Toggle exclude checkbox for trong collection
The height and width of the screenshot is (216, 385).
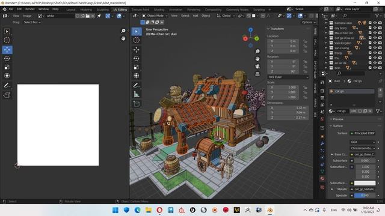click(x=370, y=53)
